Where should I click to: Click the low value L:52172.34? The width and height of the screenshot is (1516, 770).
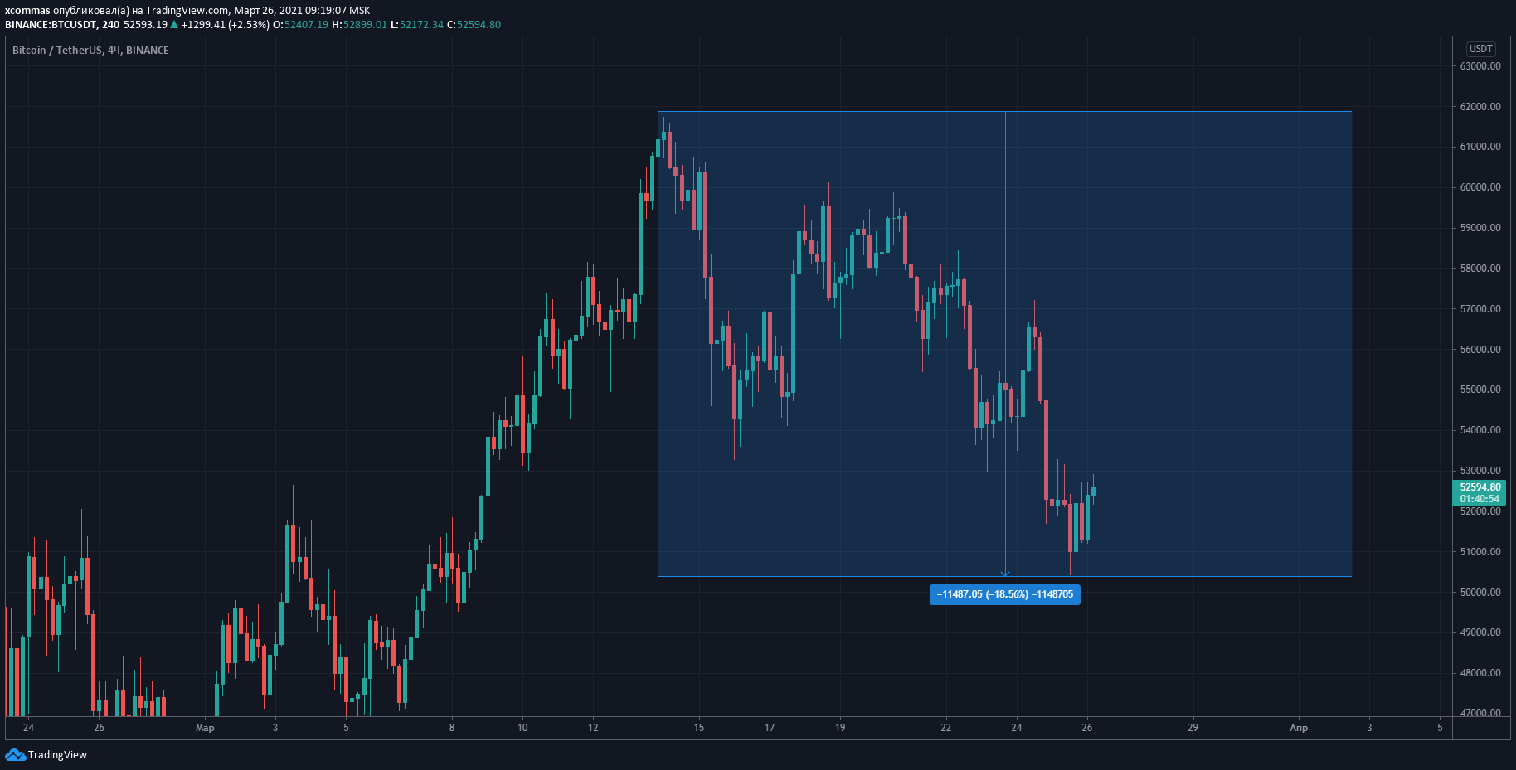pos(416,25)
